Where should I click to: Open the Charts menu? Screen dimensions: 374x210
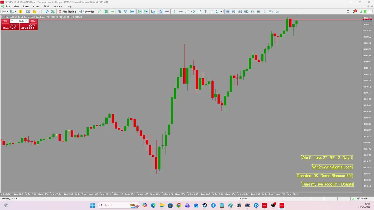pos(36,6)
